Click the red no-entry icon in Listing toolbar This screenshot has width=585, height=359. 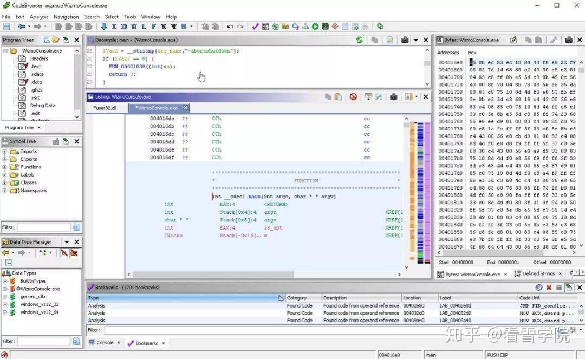coord(353,97)
